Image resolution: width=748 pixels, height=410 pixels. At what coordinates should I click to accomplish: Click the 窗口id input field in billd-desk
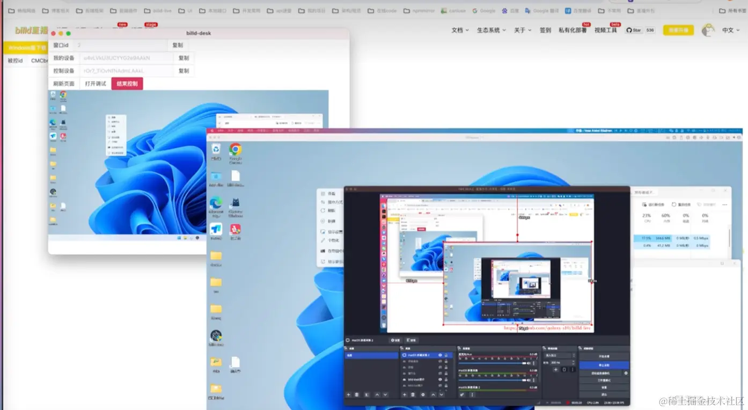[121, 45]
